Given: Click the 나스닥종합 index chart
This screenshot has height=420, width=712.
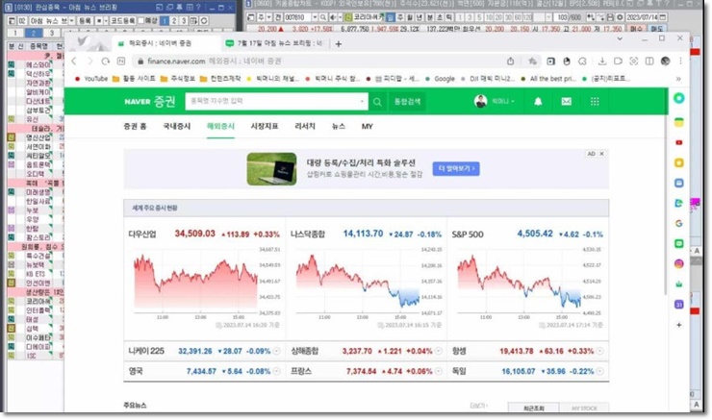Looking at the screenshot, I should pyautogui.click(x=358, y=282).
